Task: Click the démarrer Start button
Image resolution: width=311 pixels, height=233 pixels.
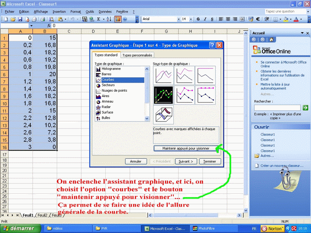Action: pos(20,228)
